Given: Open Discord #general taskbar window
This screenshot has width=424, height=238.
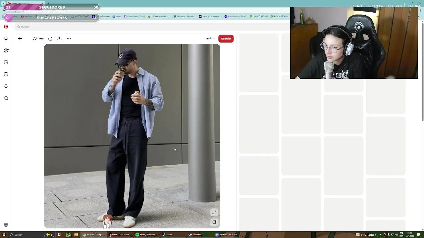Looking at the screenshot, I should (x=227, y=235).
